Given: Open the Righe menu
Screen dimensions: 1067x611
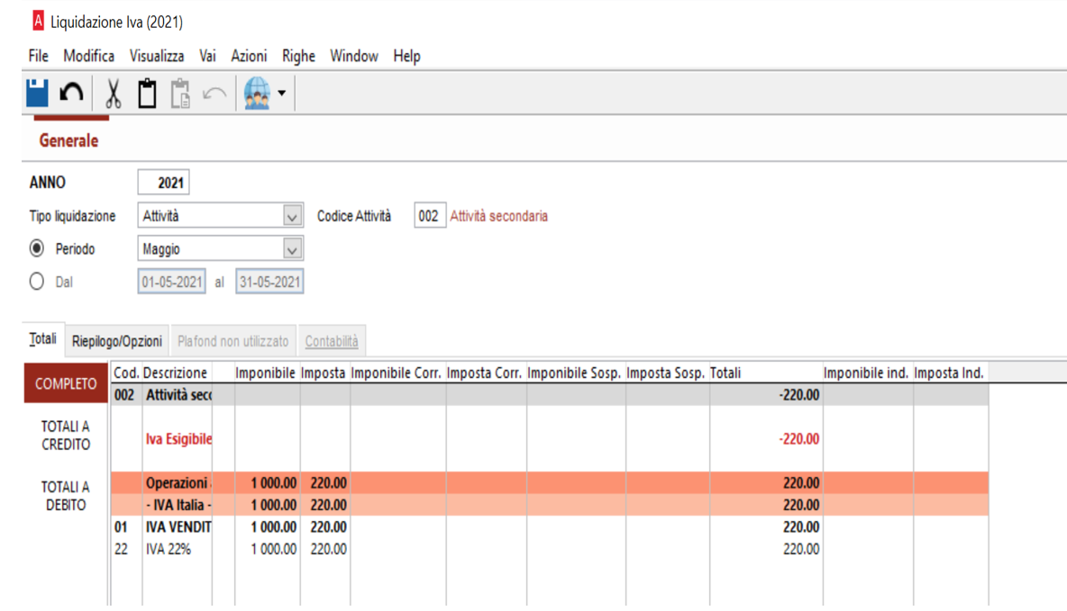Looking at the screenshot, I should click(x=298, y=56).
